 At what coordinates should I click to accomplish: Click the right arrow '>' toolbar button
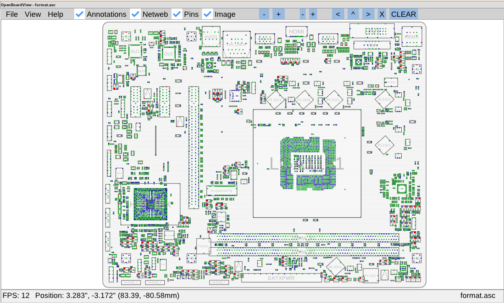pyautogui.click(x=368, y=14)
